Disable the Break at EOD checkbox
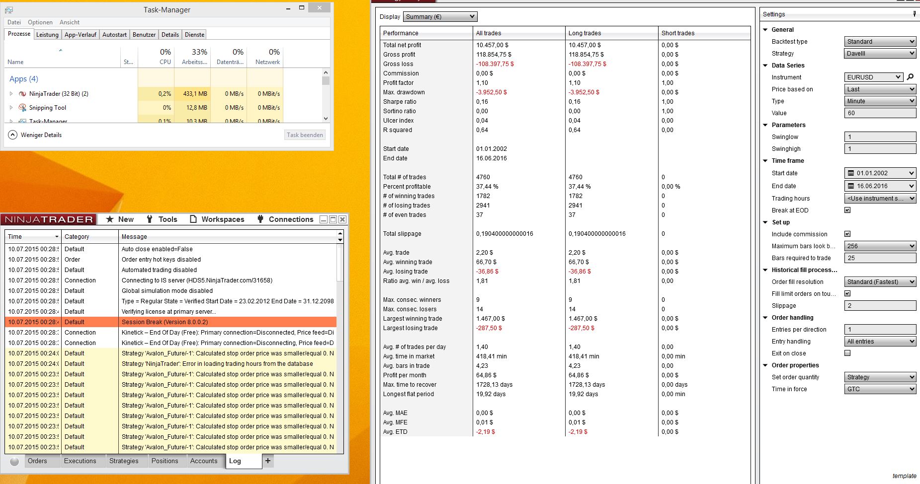This screenshot has height=484, width=920. (847, 210)
